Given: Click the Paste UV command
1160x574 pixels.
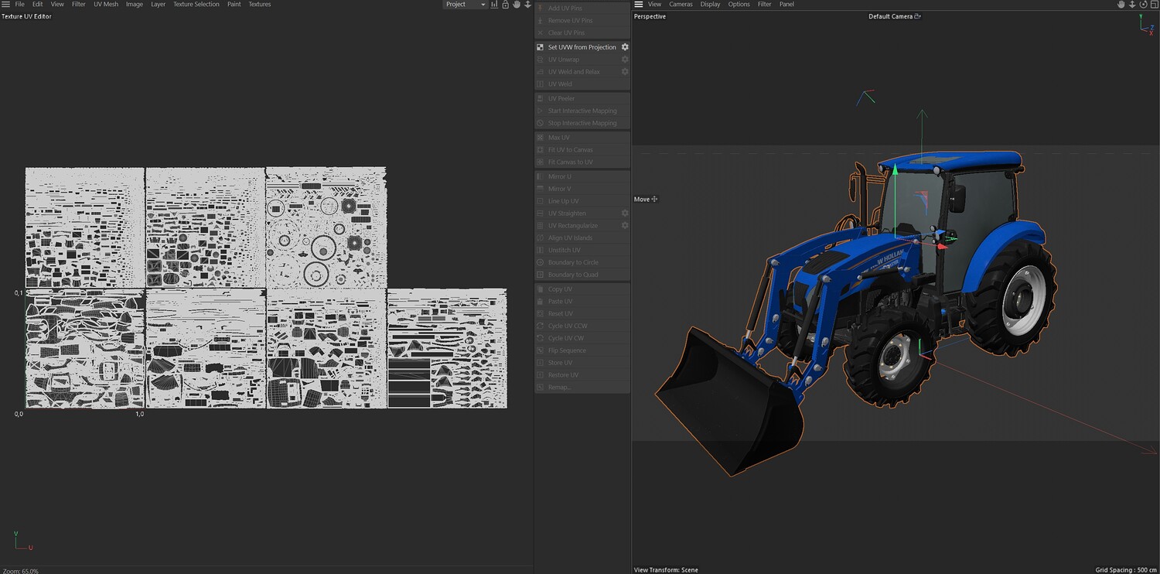Looking at the screenshot, I should pyautogui.click(x=582, y=302).
